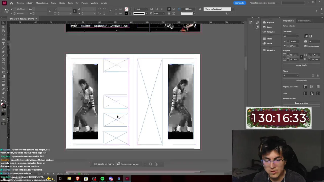Open Objeto menu
Screen dimensions: 324x182
(x=62, y=3)
